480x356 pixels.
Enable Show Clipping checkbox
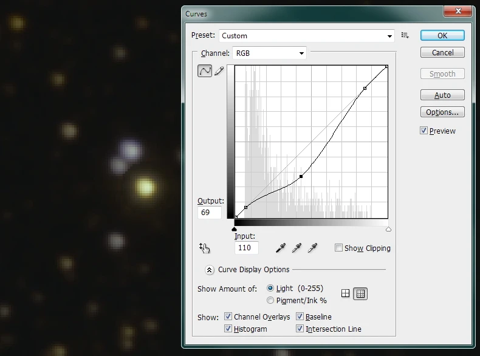[338, 248]
